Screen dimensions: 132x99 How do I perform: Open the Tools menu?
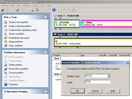35,5
